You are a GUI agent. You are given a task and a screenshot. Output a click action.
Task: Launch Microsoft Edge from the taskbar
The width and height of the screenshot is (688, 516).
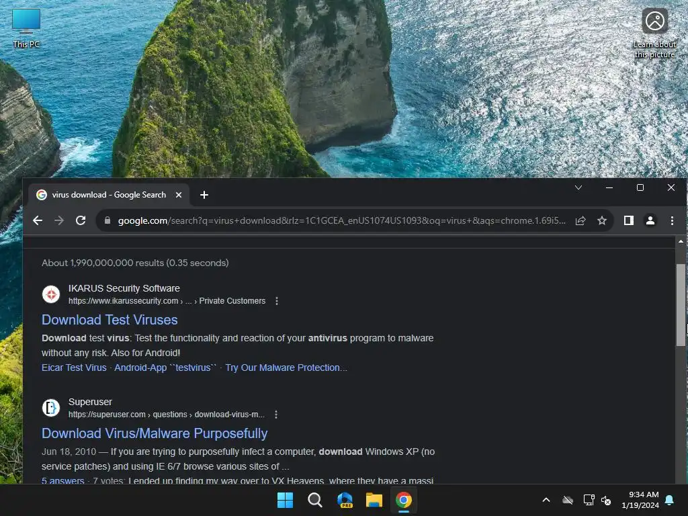(345, 500)
